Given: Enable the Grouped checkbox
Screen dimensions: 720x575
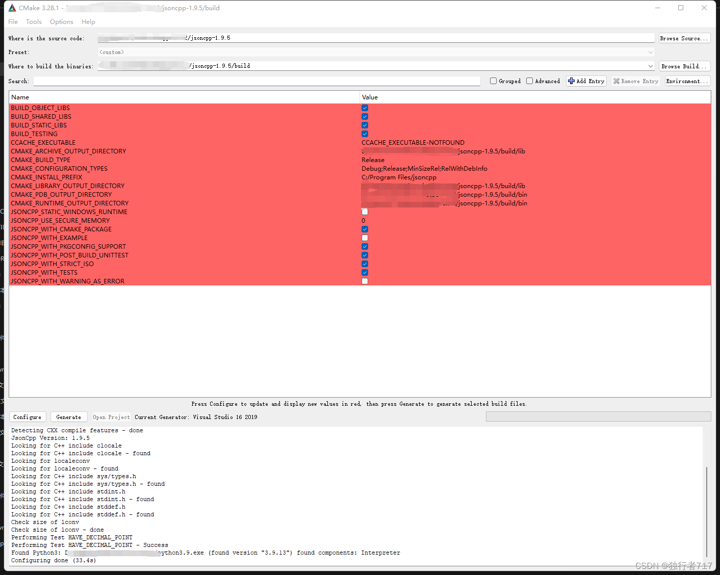Looking at the screenshot, I should (493, 81).
